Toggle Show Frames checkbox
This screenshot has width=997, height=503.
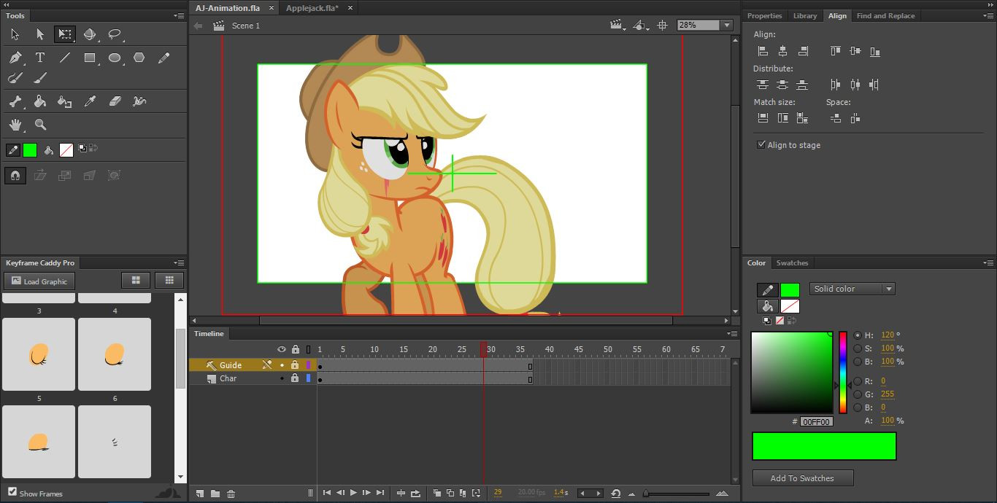[12, 492]
